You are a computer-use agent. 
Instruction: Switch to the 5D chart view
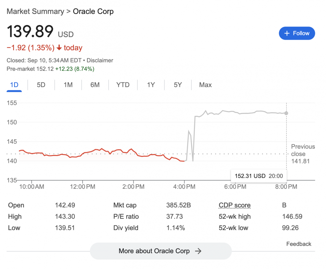tap(41, 85)
